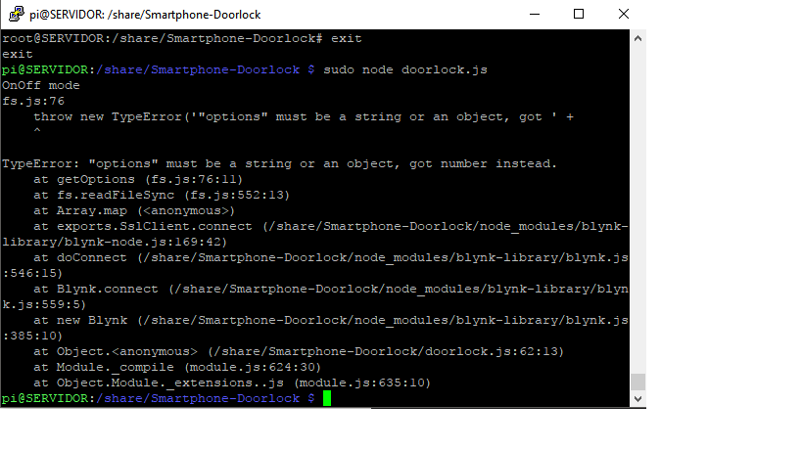Click the 'root@SERVIDOR' exit command line
Screen dimensions: 802x450
pyautogui.click(x=181, y=39)
